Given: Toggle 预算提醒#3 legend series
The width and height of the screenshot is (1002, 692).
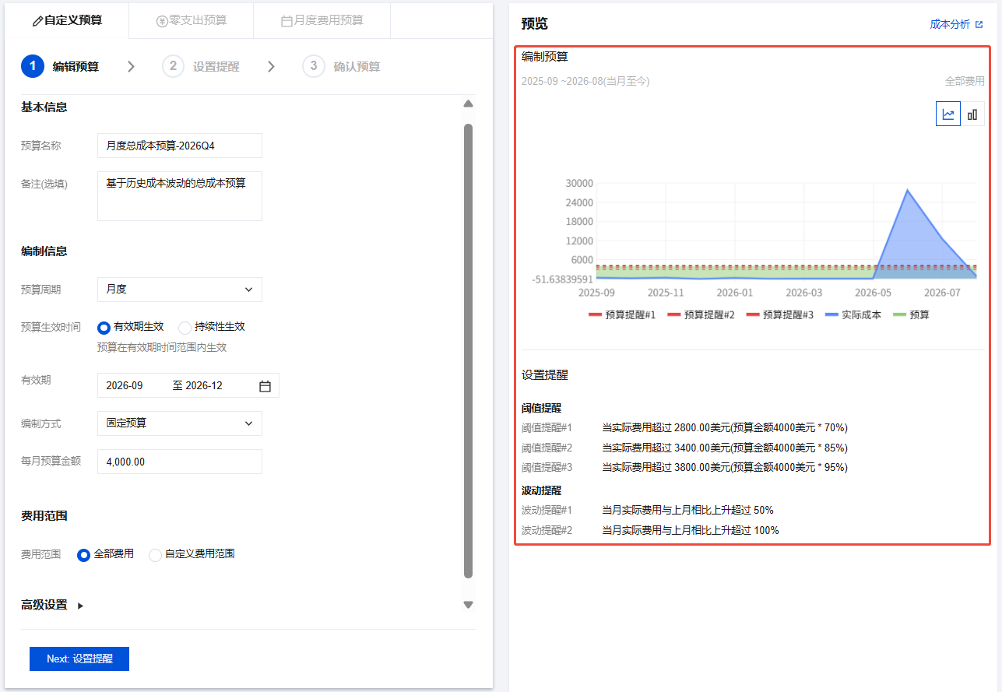Looking at the screenshot, I should click(779, 315).
